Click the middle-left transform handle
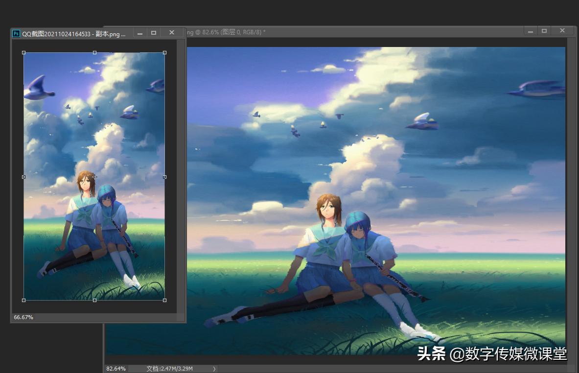The height and width of the screenshot is (373, 579). [23, 177]
